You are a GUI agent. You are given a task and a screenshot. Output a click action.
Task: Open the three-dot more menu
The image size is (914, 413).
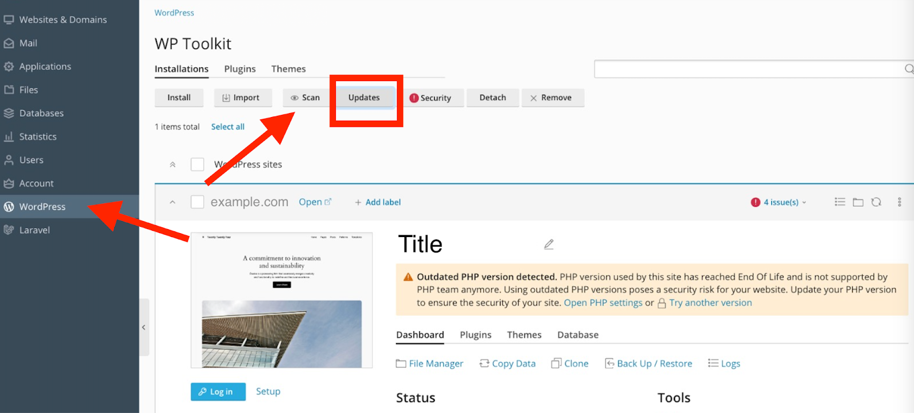click(x=899, y=202)
